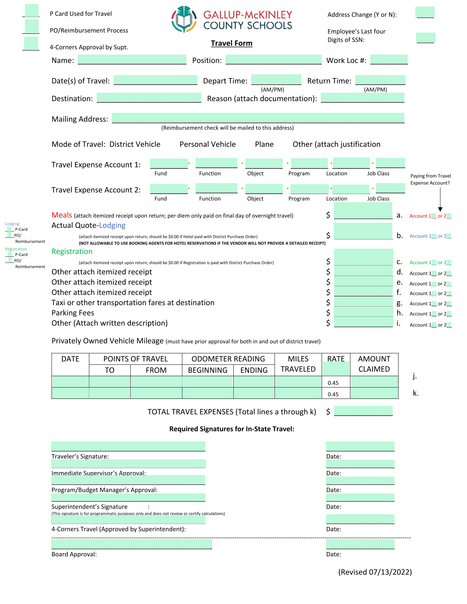Click Travel Expense Account 2 Object field
Image resolution: width=467 pixels, height=604 pixels.
coord(264,189)
